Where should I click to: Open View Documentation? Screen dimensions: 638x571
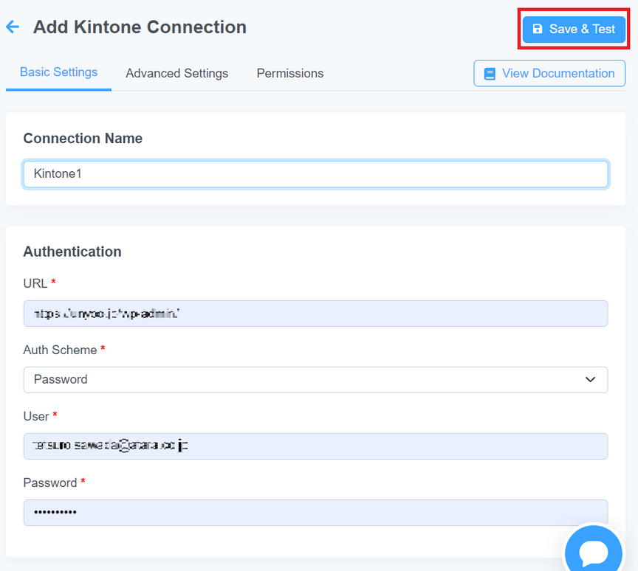click(549, 73)
